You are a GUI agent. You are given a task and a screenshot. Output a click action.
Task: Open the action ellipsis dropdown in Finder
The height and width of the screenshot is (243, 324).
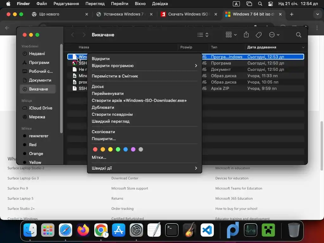(274, 35)
